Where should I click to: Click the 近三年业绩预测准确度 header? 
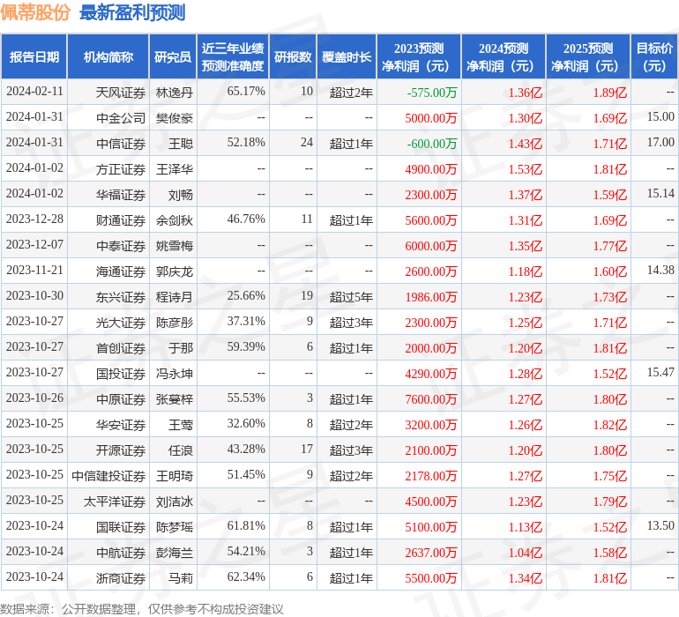pos(233,57)
